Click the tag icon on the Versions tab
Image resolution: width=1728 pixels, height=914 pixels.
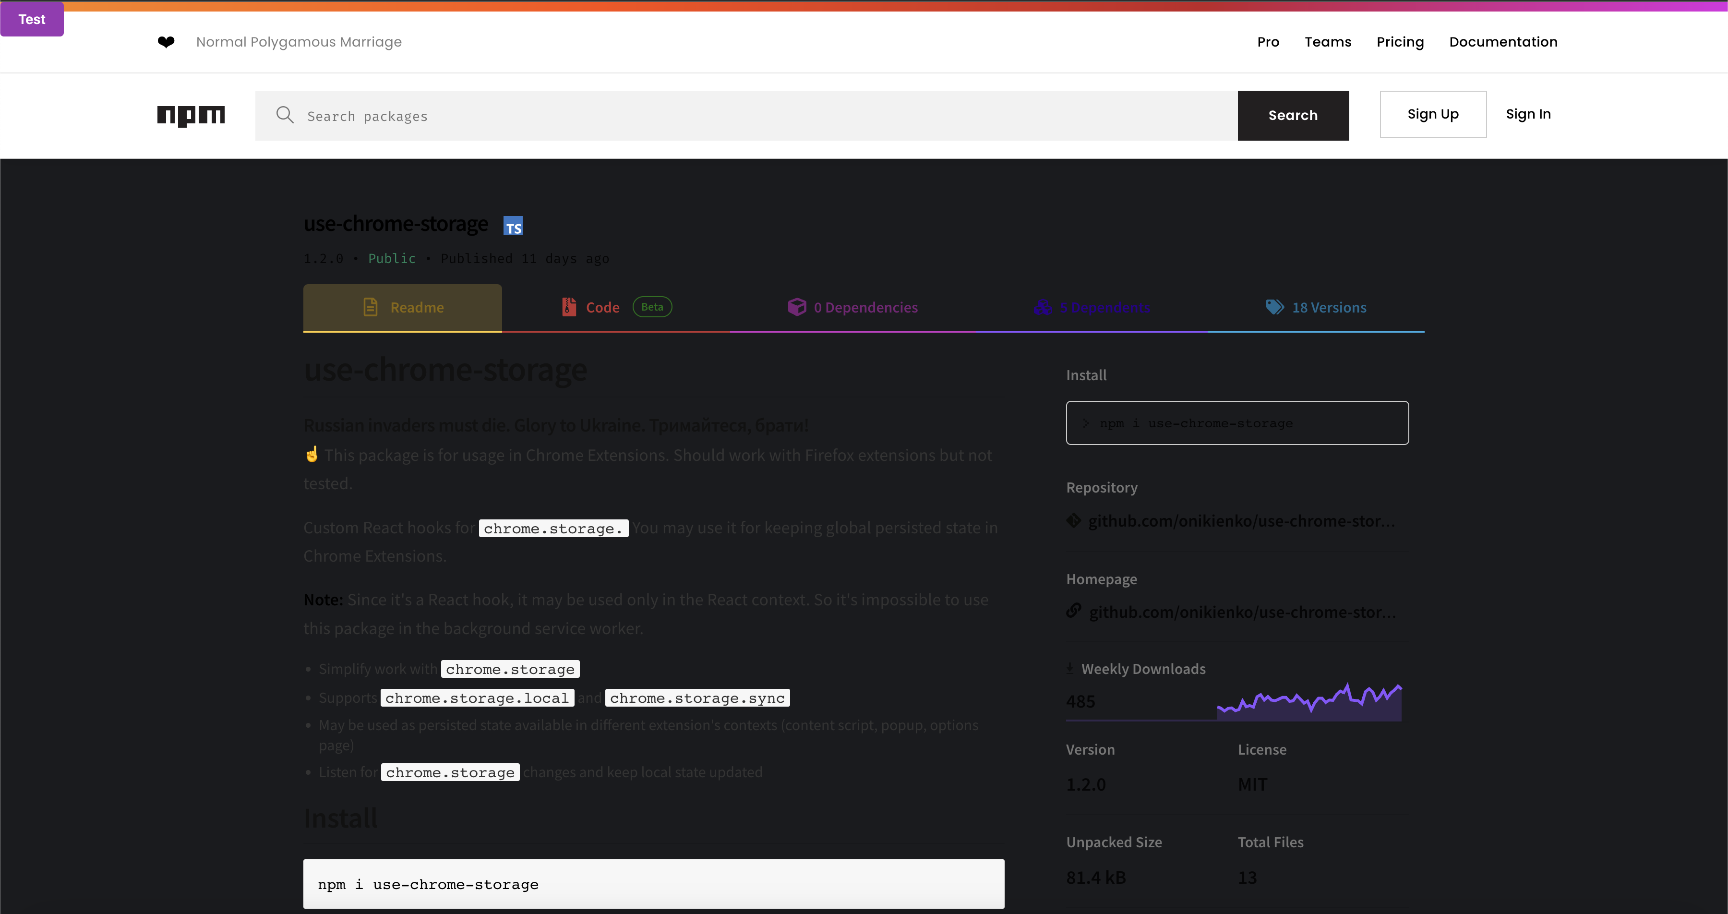pyautogui.click(x=1274, y=306)
